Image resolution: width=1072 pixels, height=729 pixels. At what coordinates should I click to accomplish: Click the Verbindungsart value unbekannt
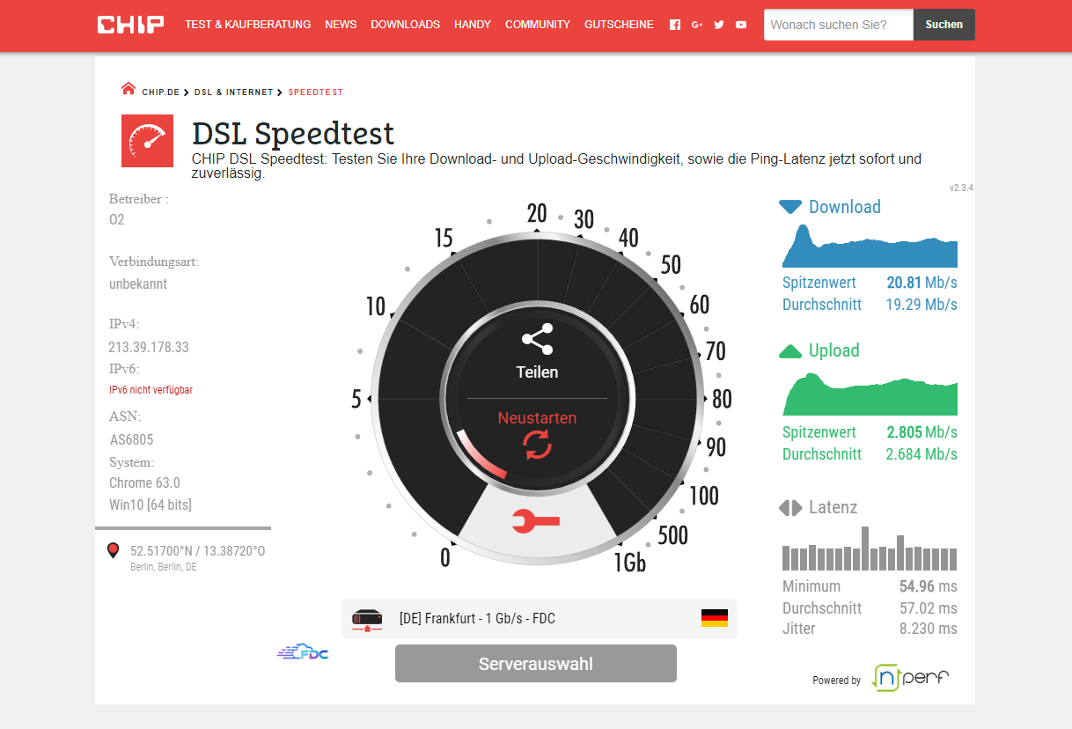[x=138, y=284]
